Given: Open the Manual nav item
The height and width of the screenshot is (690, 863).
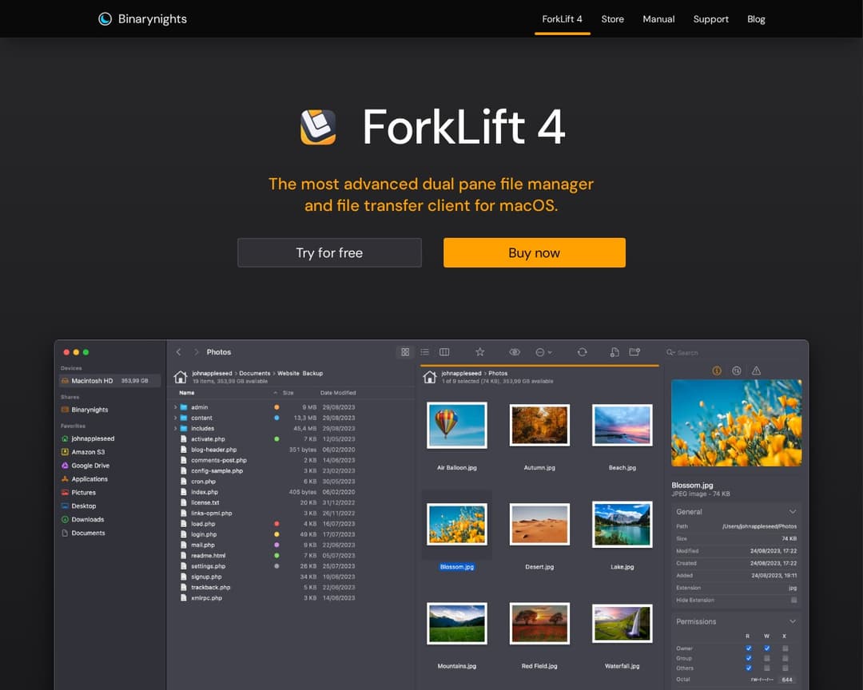Looking at the screenshot, I should 658,19.
